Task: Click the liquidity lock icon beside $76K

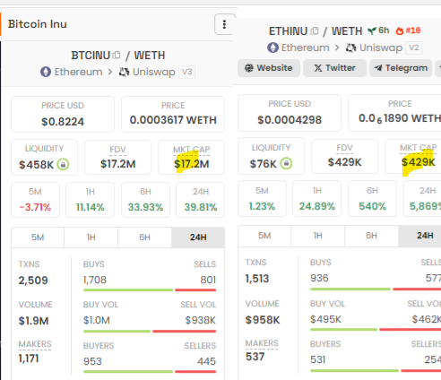Action: tap(286, 163)
